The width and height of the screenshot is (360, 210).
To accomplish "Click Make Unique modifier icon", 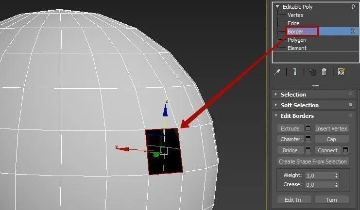I will [x=312, y=72].
